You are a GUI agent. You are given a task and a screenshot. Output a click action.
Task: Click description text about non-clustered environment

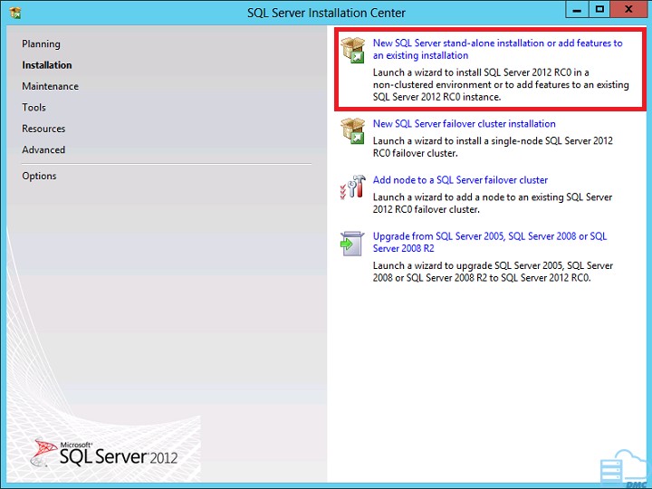pyautogui.click(x=501, y=84)
